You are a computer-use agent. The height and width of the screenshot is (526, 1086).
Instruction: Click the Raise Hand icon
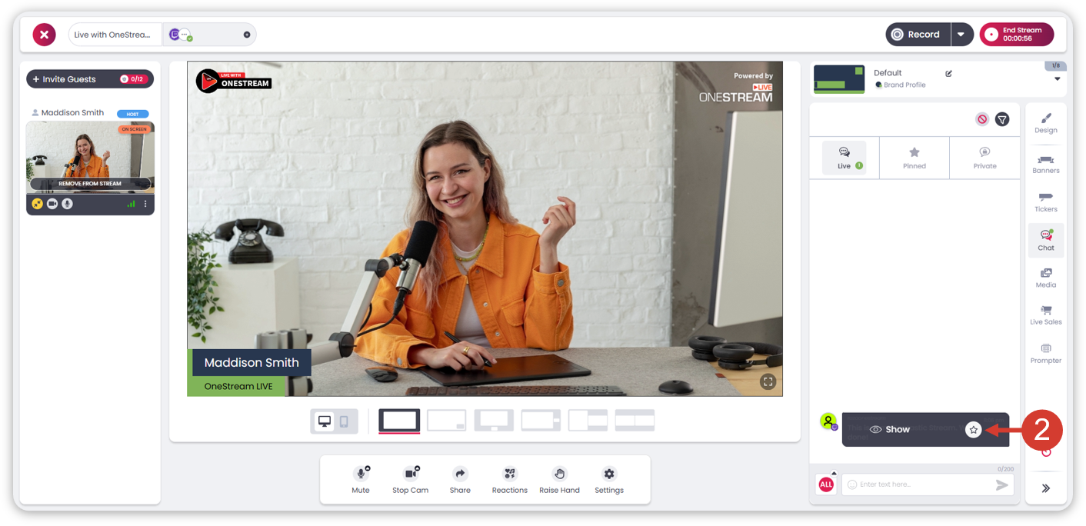[x=559, y=479]
